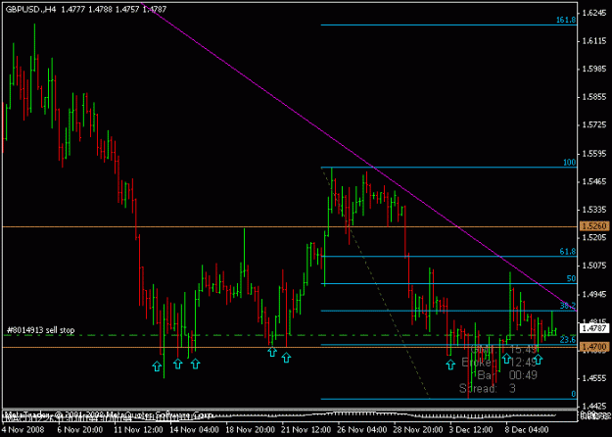Click the 1.5205 price axis label
The height and width of the screenshot is (437, 612).
tap(594, 238)
